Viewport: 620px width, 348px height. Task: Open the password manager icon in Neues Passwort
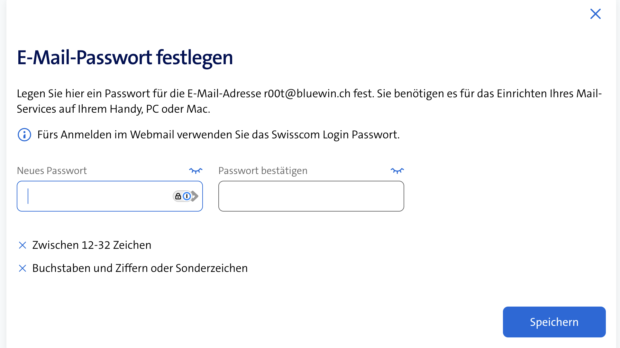point(186,196)
